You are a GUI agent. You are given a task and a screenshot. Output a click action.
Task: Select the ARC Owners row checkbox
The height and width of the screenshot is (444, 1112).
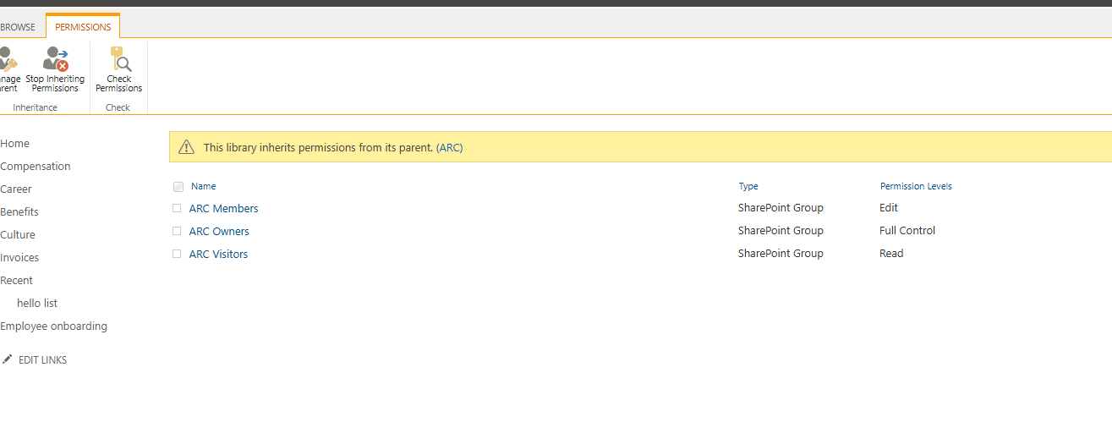177,231
